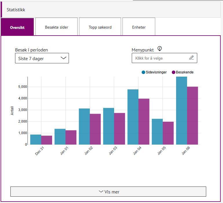Click the Jan 04 Sidevisninger blue bar
This screenshot has height=203, width=223.
pos(133,117)
